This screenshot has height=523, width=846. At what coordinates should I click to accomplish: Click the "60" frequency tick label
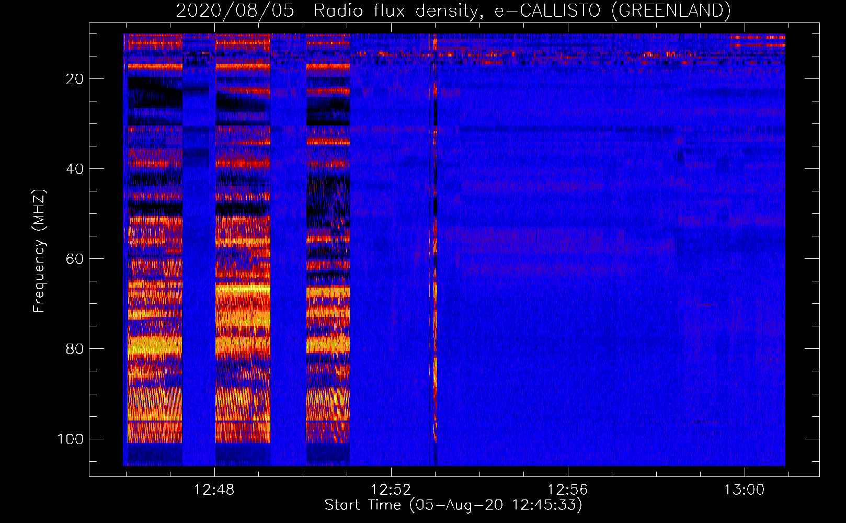75,259
